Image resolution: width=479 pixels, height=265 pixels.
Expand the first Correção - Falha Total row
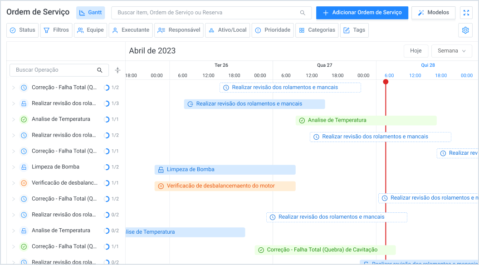point(13,88)
